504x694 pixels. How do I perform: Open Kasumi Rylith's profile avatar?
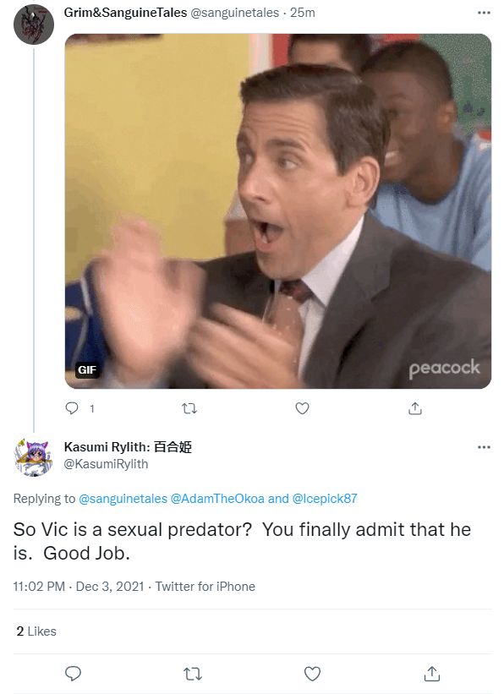pyautogui.click(x=34, y=456)
